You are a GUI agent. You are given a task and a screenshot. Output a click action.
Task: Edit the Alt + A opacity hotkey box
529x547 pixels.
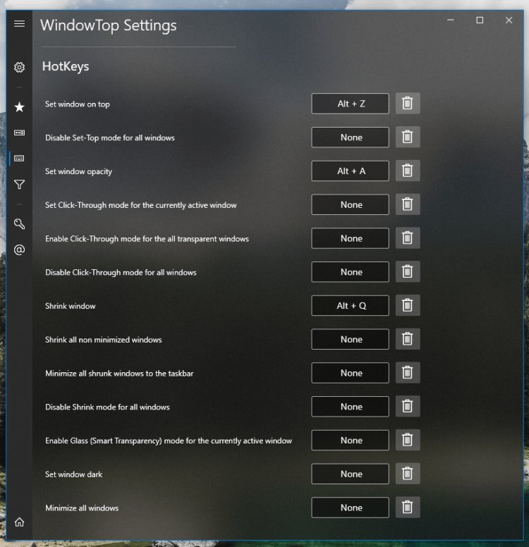(x=351, y=171)
